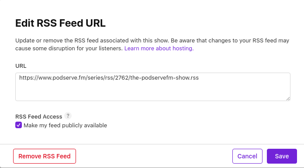Open the 'Learn more about hosting' link
Viewport: 304px width, 168px height.
click(x=159, y=49)
